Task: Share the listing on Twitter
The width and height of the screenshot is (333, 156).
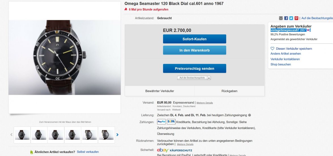Action: (291, 18)
